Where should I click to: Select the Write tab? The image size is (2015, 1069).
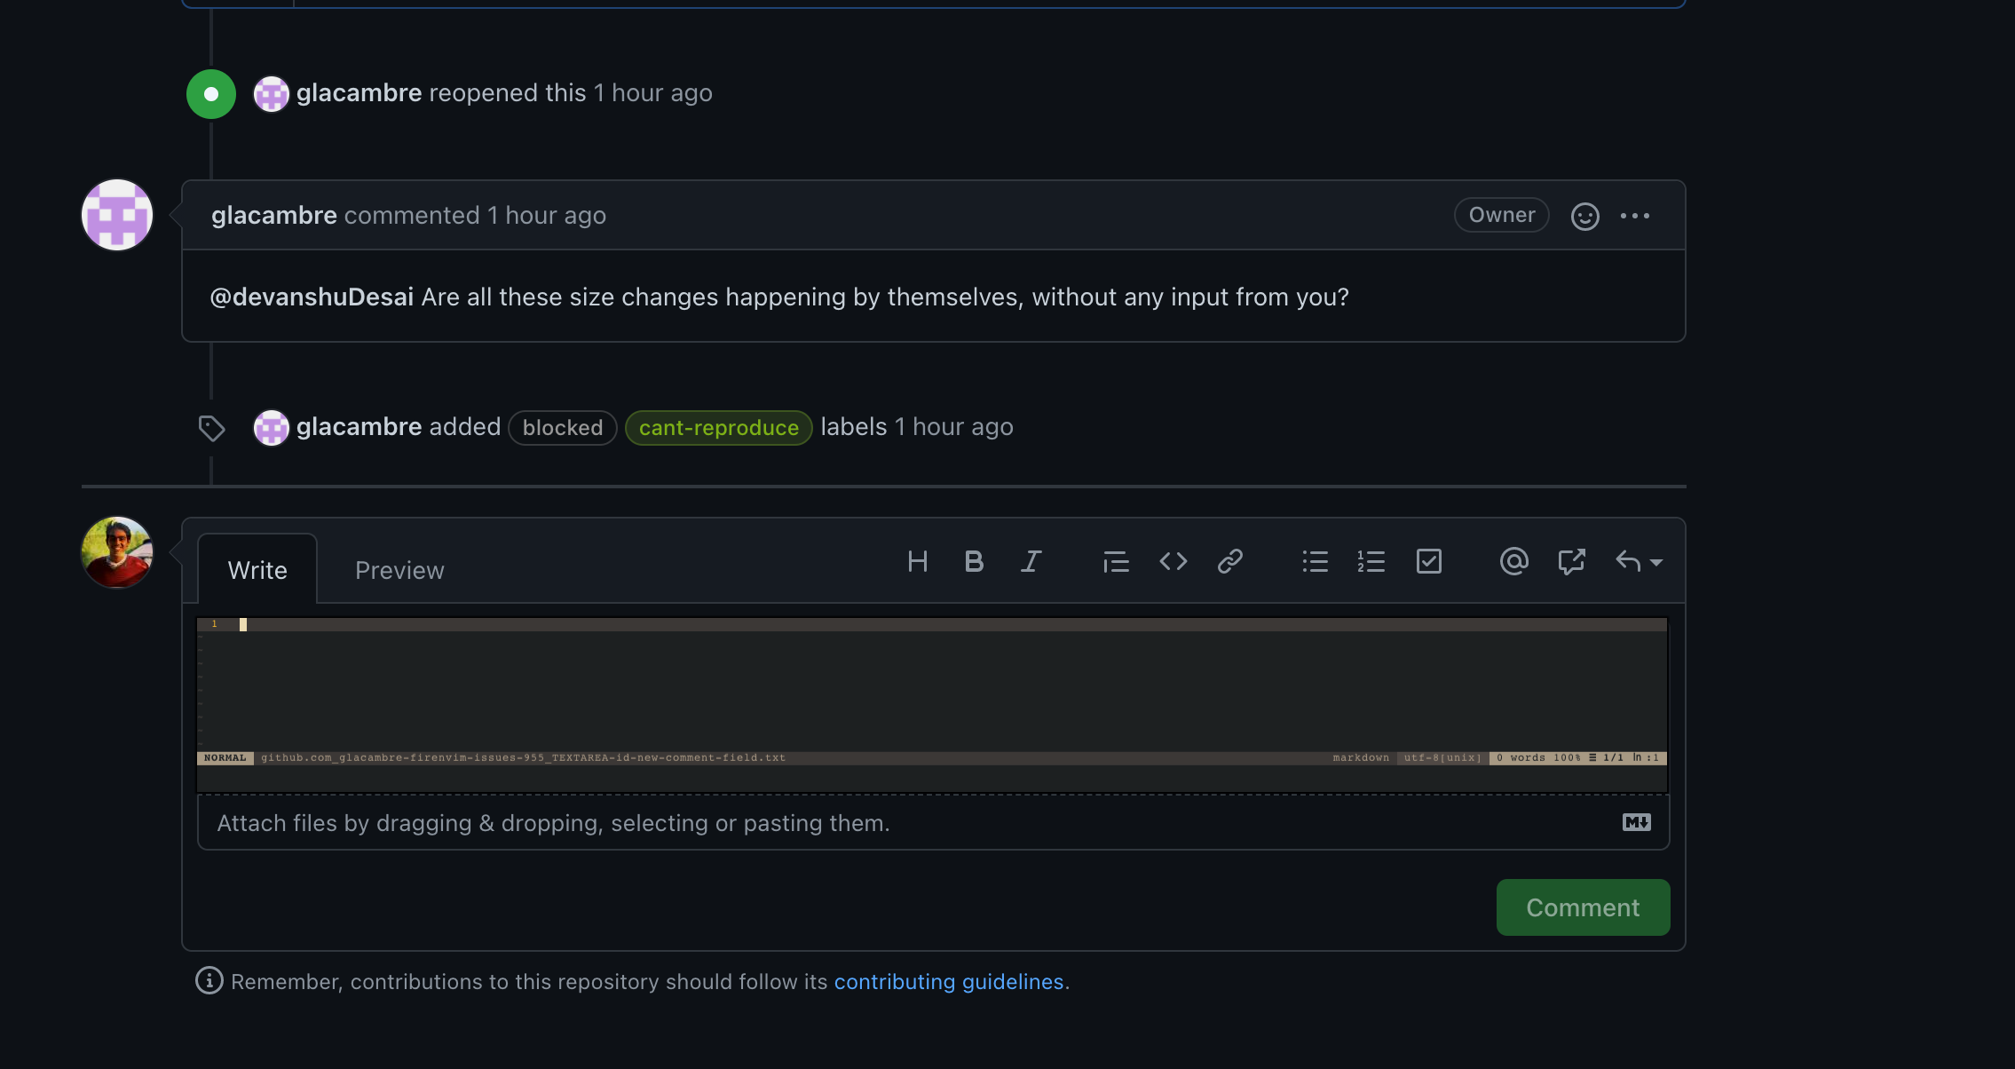click(257, 570)
